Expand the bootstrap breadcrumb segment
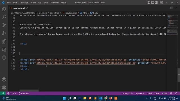The width and height of the screenshot is (180, 101). [54, 13]
